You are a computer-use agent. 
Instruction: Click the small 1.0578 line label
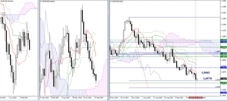217,80
